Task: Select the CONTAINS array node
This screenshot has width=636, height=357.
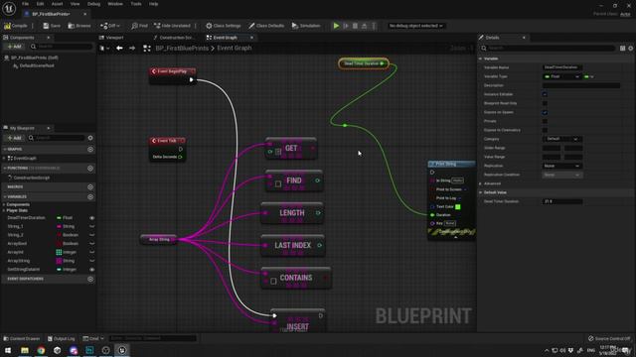Action: click(296, 278)
